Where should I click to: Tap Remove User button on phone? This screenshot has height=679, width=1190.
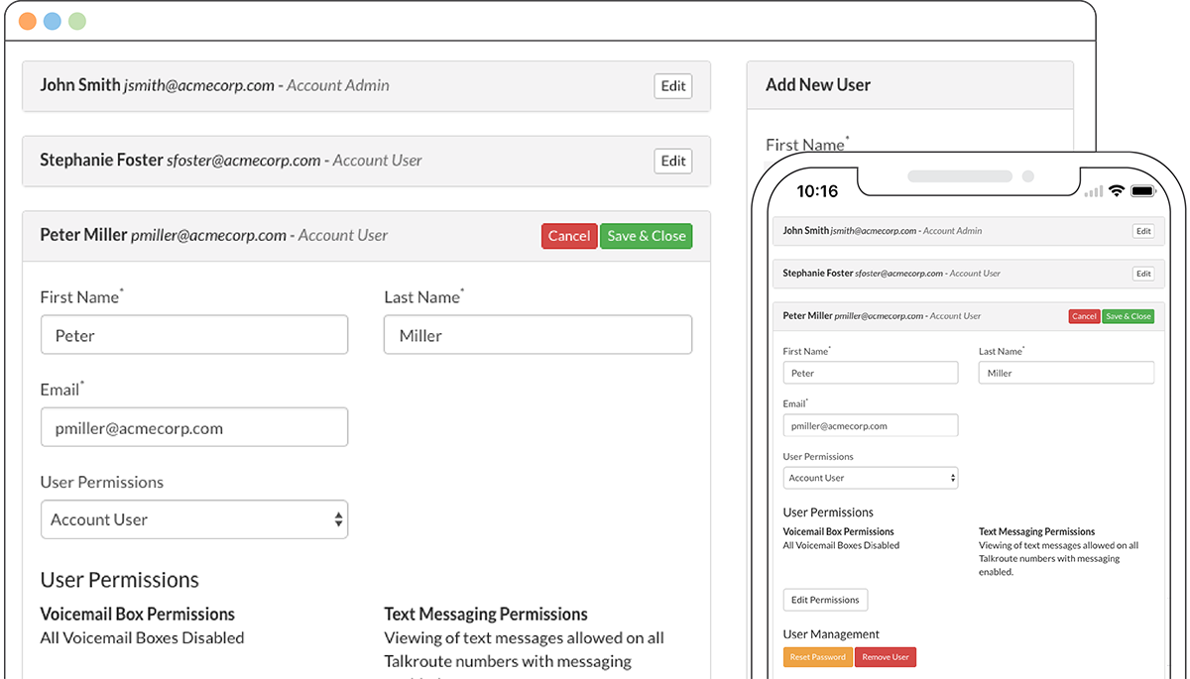coord(886,657)
